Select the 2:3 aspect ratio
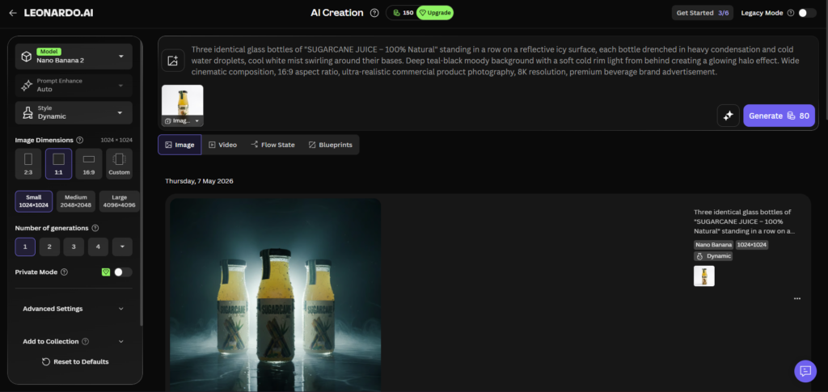Image resolution: width=828 pixels, height=392 pixels. pos(28,164)
